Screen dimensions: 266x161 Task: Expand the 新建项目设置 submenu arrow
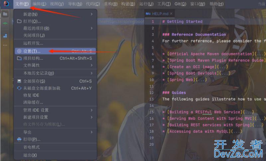click(92, 117)
